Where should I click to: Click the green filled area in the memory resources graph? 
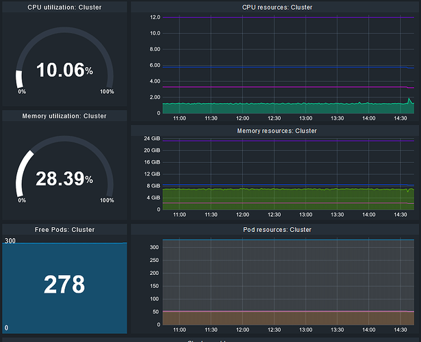[274, 196]
